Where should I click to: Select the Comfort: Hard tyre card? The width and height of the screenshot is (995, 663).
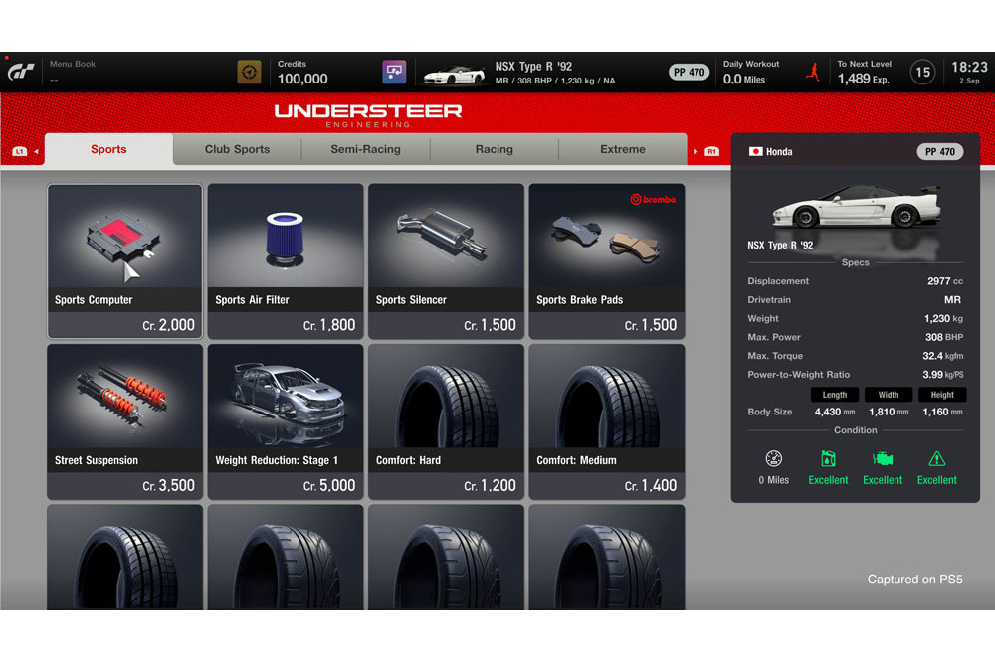click(446, 421)
